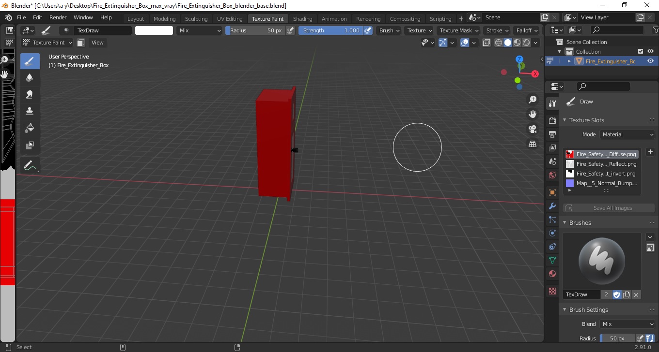Switch to Material Preview shading
Screen dimensions: 659x352
click(517, 43)
